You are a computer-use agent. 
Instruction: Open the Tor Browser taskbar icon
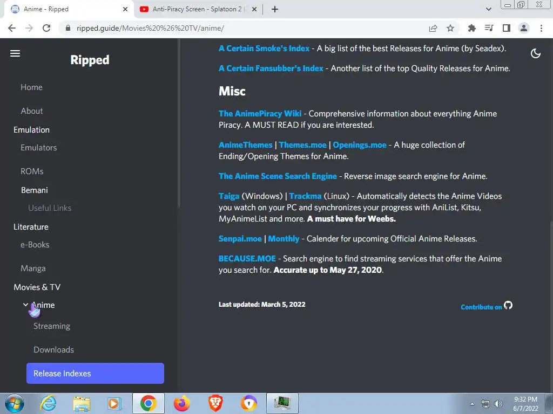pyautogui.click(x=249, y=403)
